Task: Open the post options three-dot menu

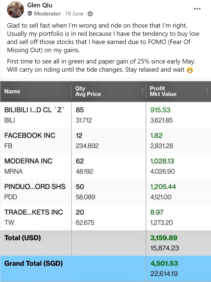Action: pyautogui.click(x=197, y=9)
